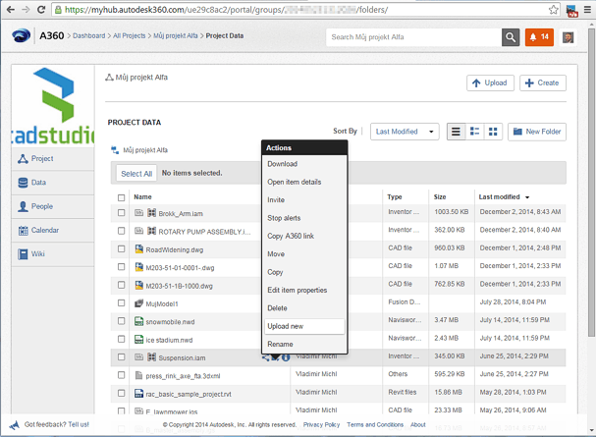Follow the All Projects breadcrumb link
This screenshot has width=596, height=437.
pos(130,35)
